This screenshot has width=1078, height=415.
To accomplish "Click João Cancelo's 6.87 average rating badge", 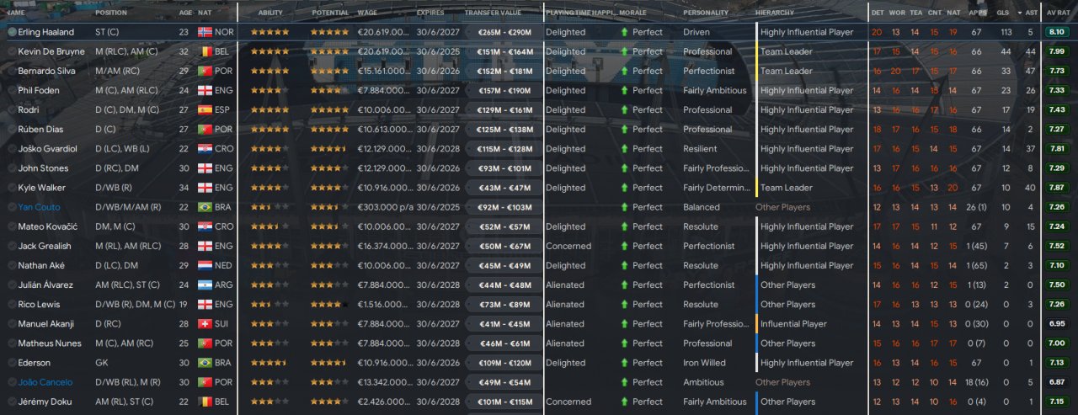I will [x=1056, y=382].
